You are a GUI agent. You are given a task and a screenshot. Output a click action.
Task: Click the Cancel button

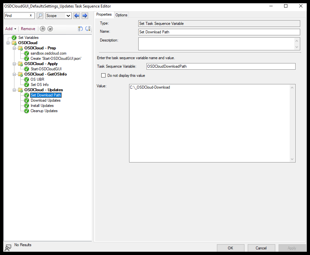pos(261,248)
